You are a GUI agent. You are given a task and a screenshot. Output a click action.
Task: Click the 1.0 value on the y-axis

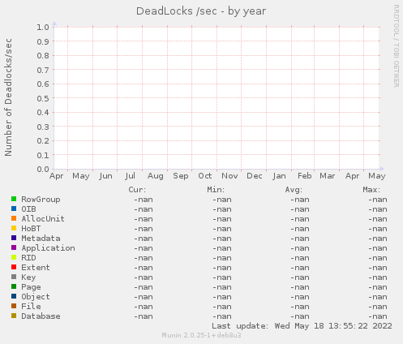43,27
